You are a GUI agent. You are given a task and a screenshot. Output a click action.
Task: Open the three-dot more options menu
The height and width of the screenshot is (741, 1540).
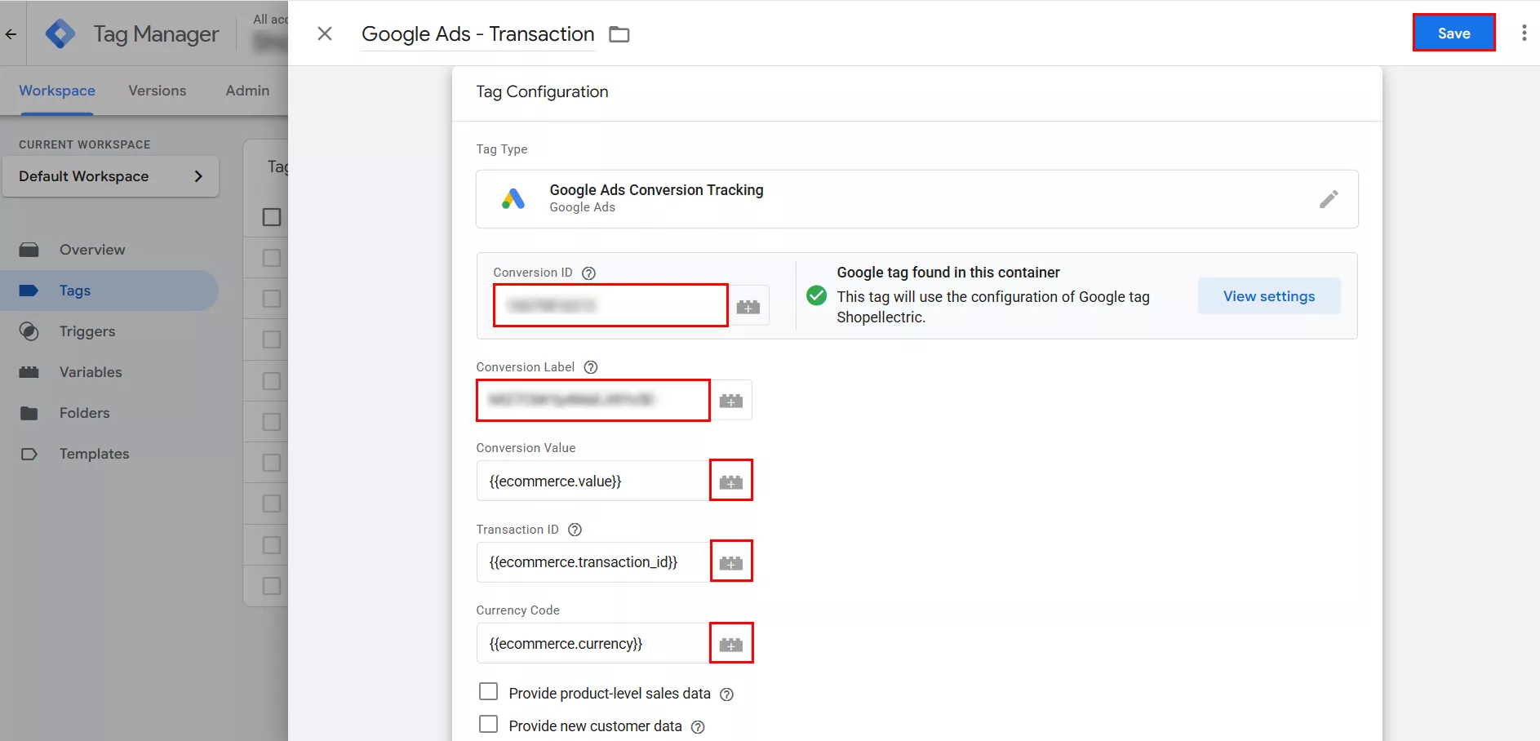tap(1523, 33)
